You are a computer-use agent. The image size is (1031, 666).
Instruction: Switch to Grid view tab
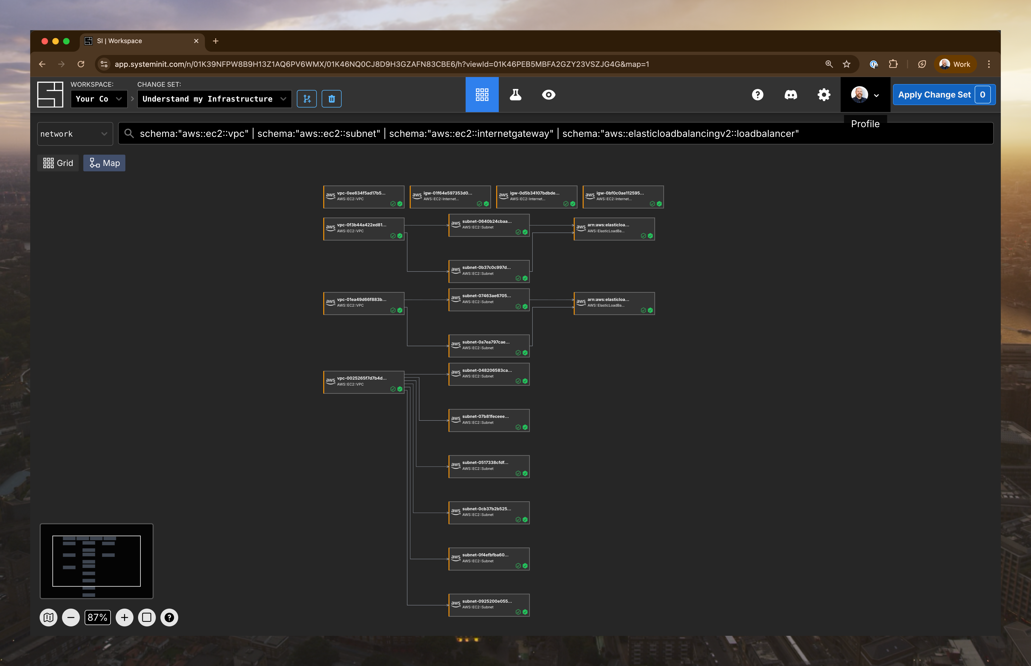(58, 163)
